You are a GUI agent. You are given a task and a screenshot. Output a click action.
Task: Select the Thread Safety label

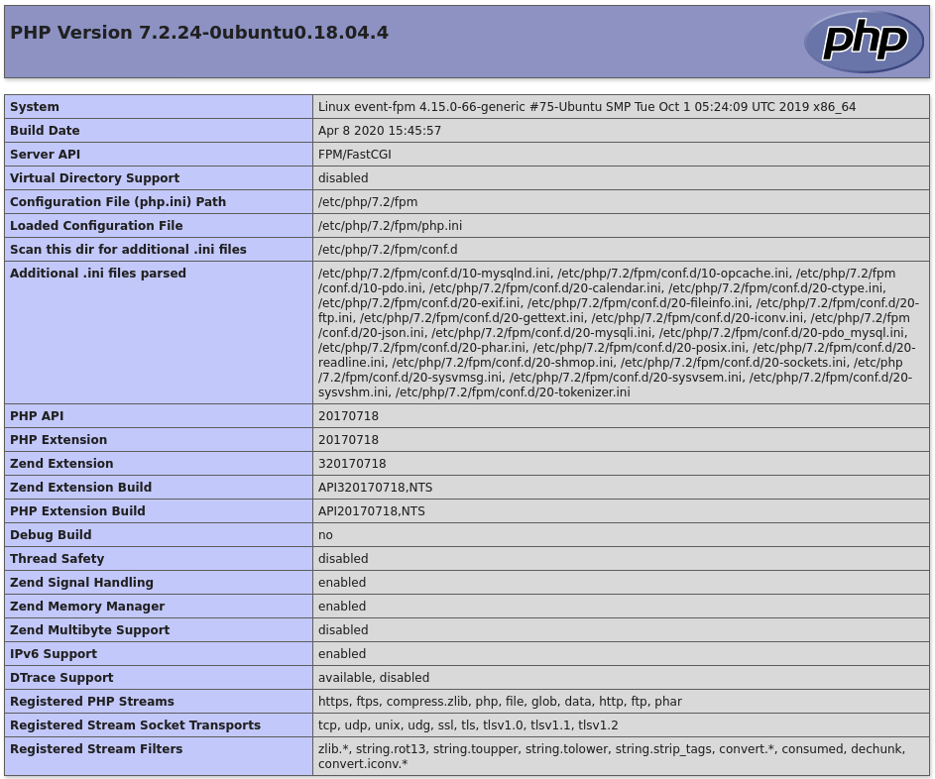(57, 559)
